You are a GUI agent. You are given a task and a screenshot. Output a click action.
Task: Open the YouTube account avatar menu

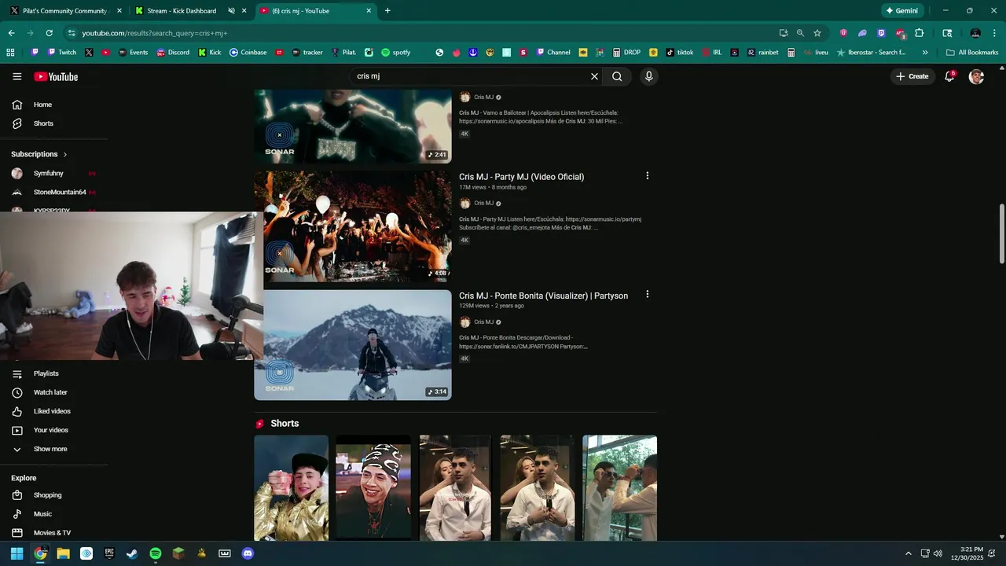[x=976, y=76]
